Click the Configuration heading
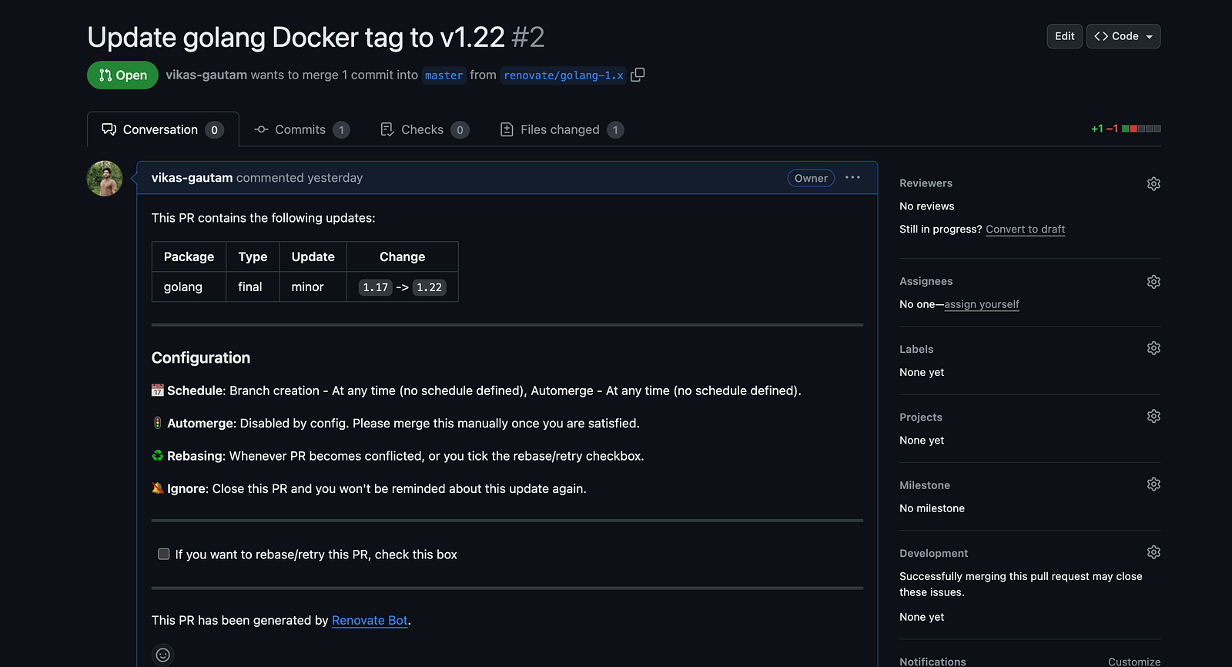 [x=201, y=357]
